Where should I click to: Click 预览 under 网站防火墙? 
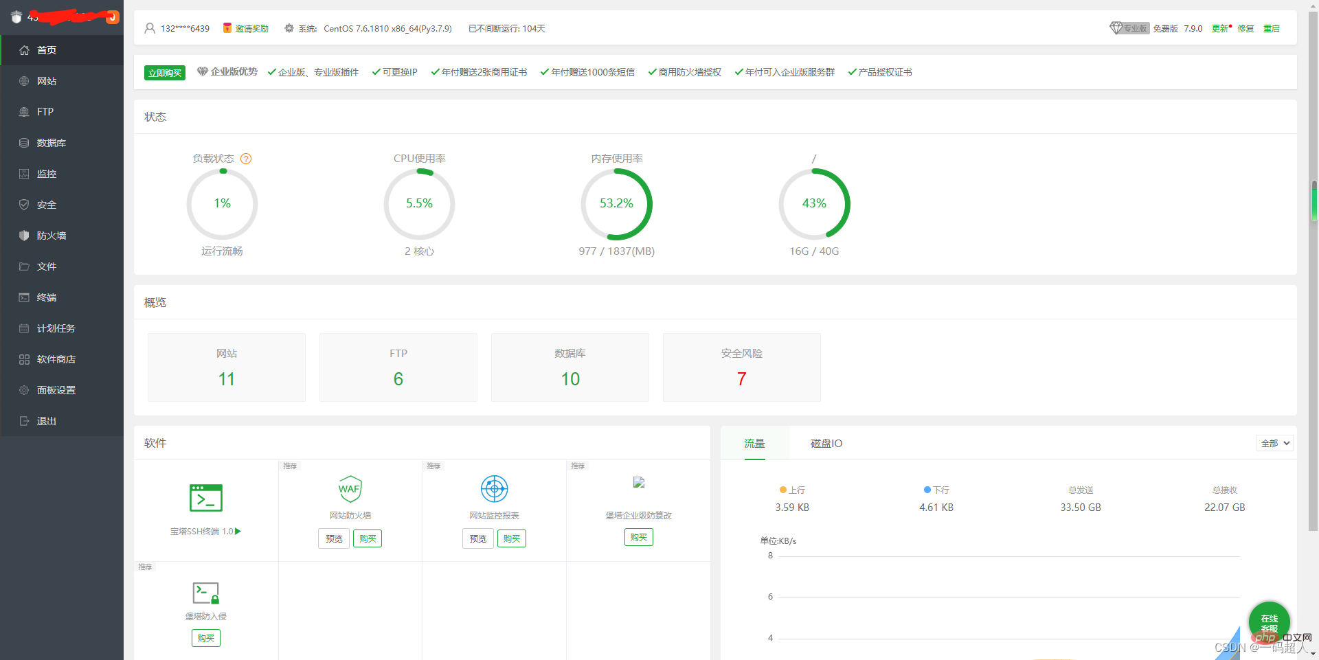(334, 538)
